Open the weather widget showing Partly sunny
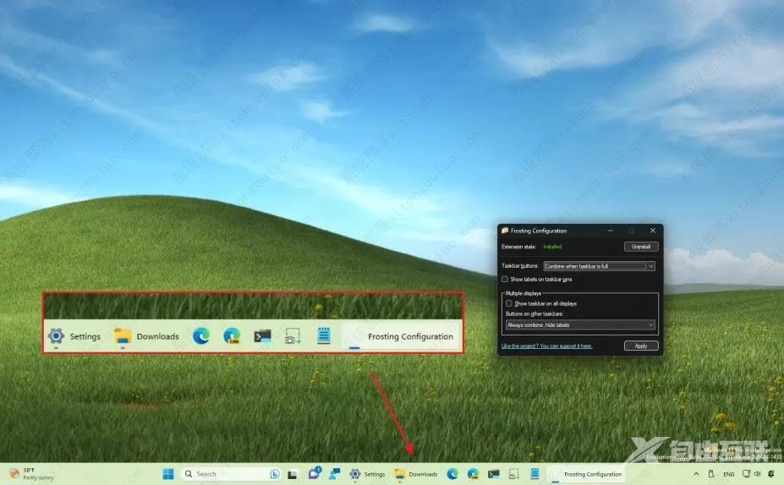Screen dimensions: 784x485 [31, 473]
